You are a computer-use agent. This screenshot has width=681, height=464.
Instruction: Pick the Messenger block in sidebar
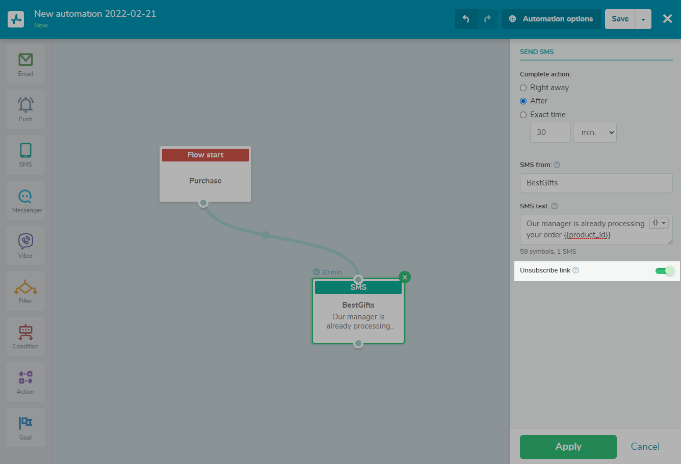pos(25,200)
